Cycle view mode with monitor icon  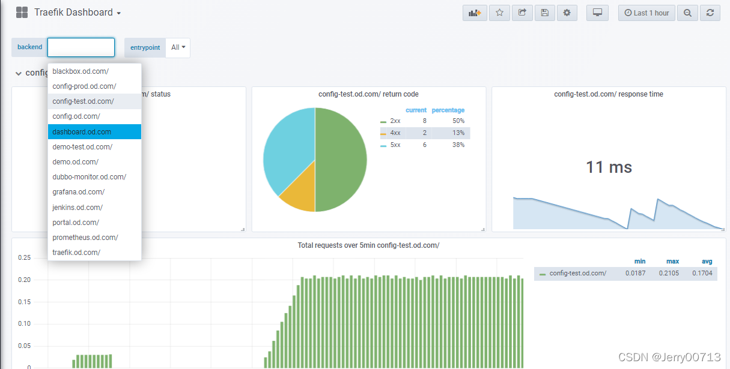click(597, 13)
